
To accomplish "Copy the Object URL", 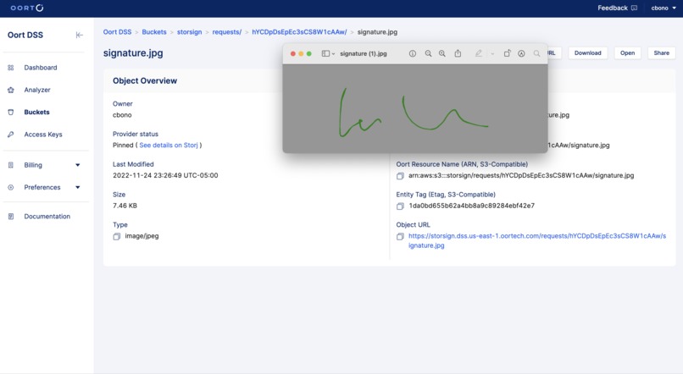I will point(400,236).
